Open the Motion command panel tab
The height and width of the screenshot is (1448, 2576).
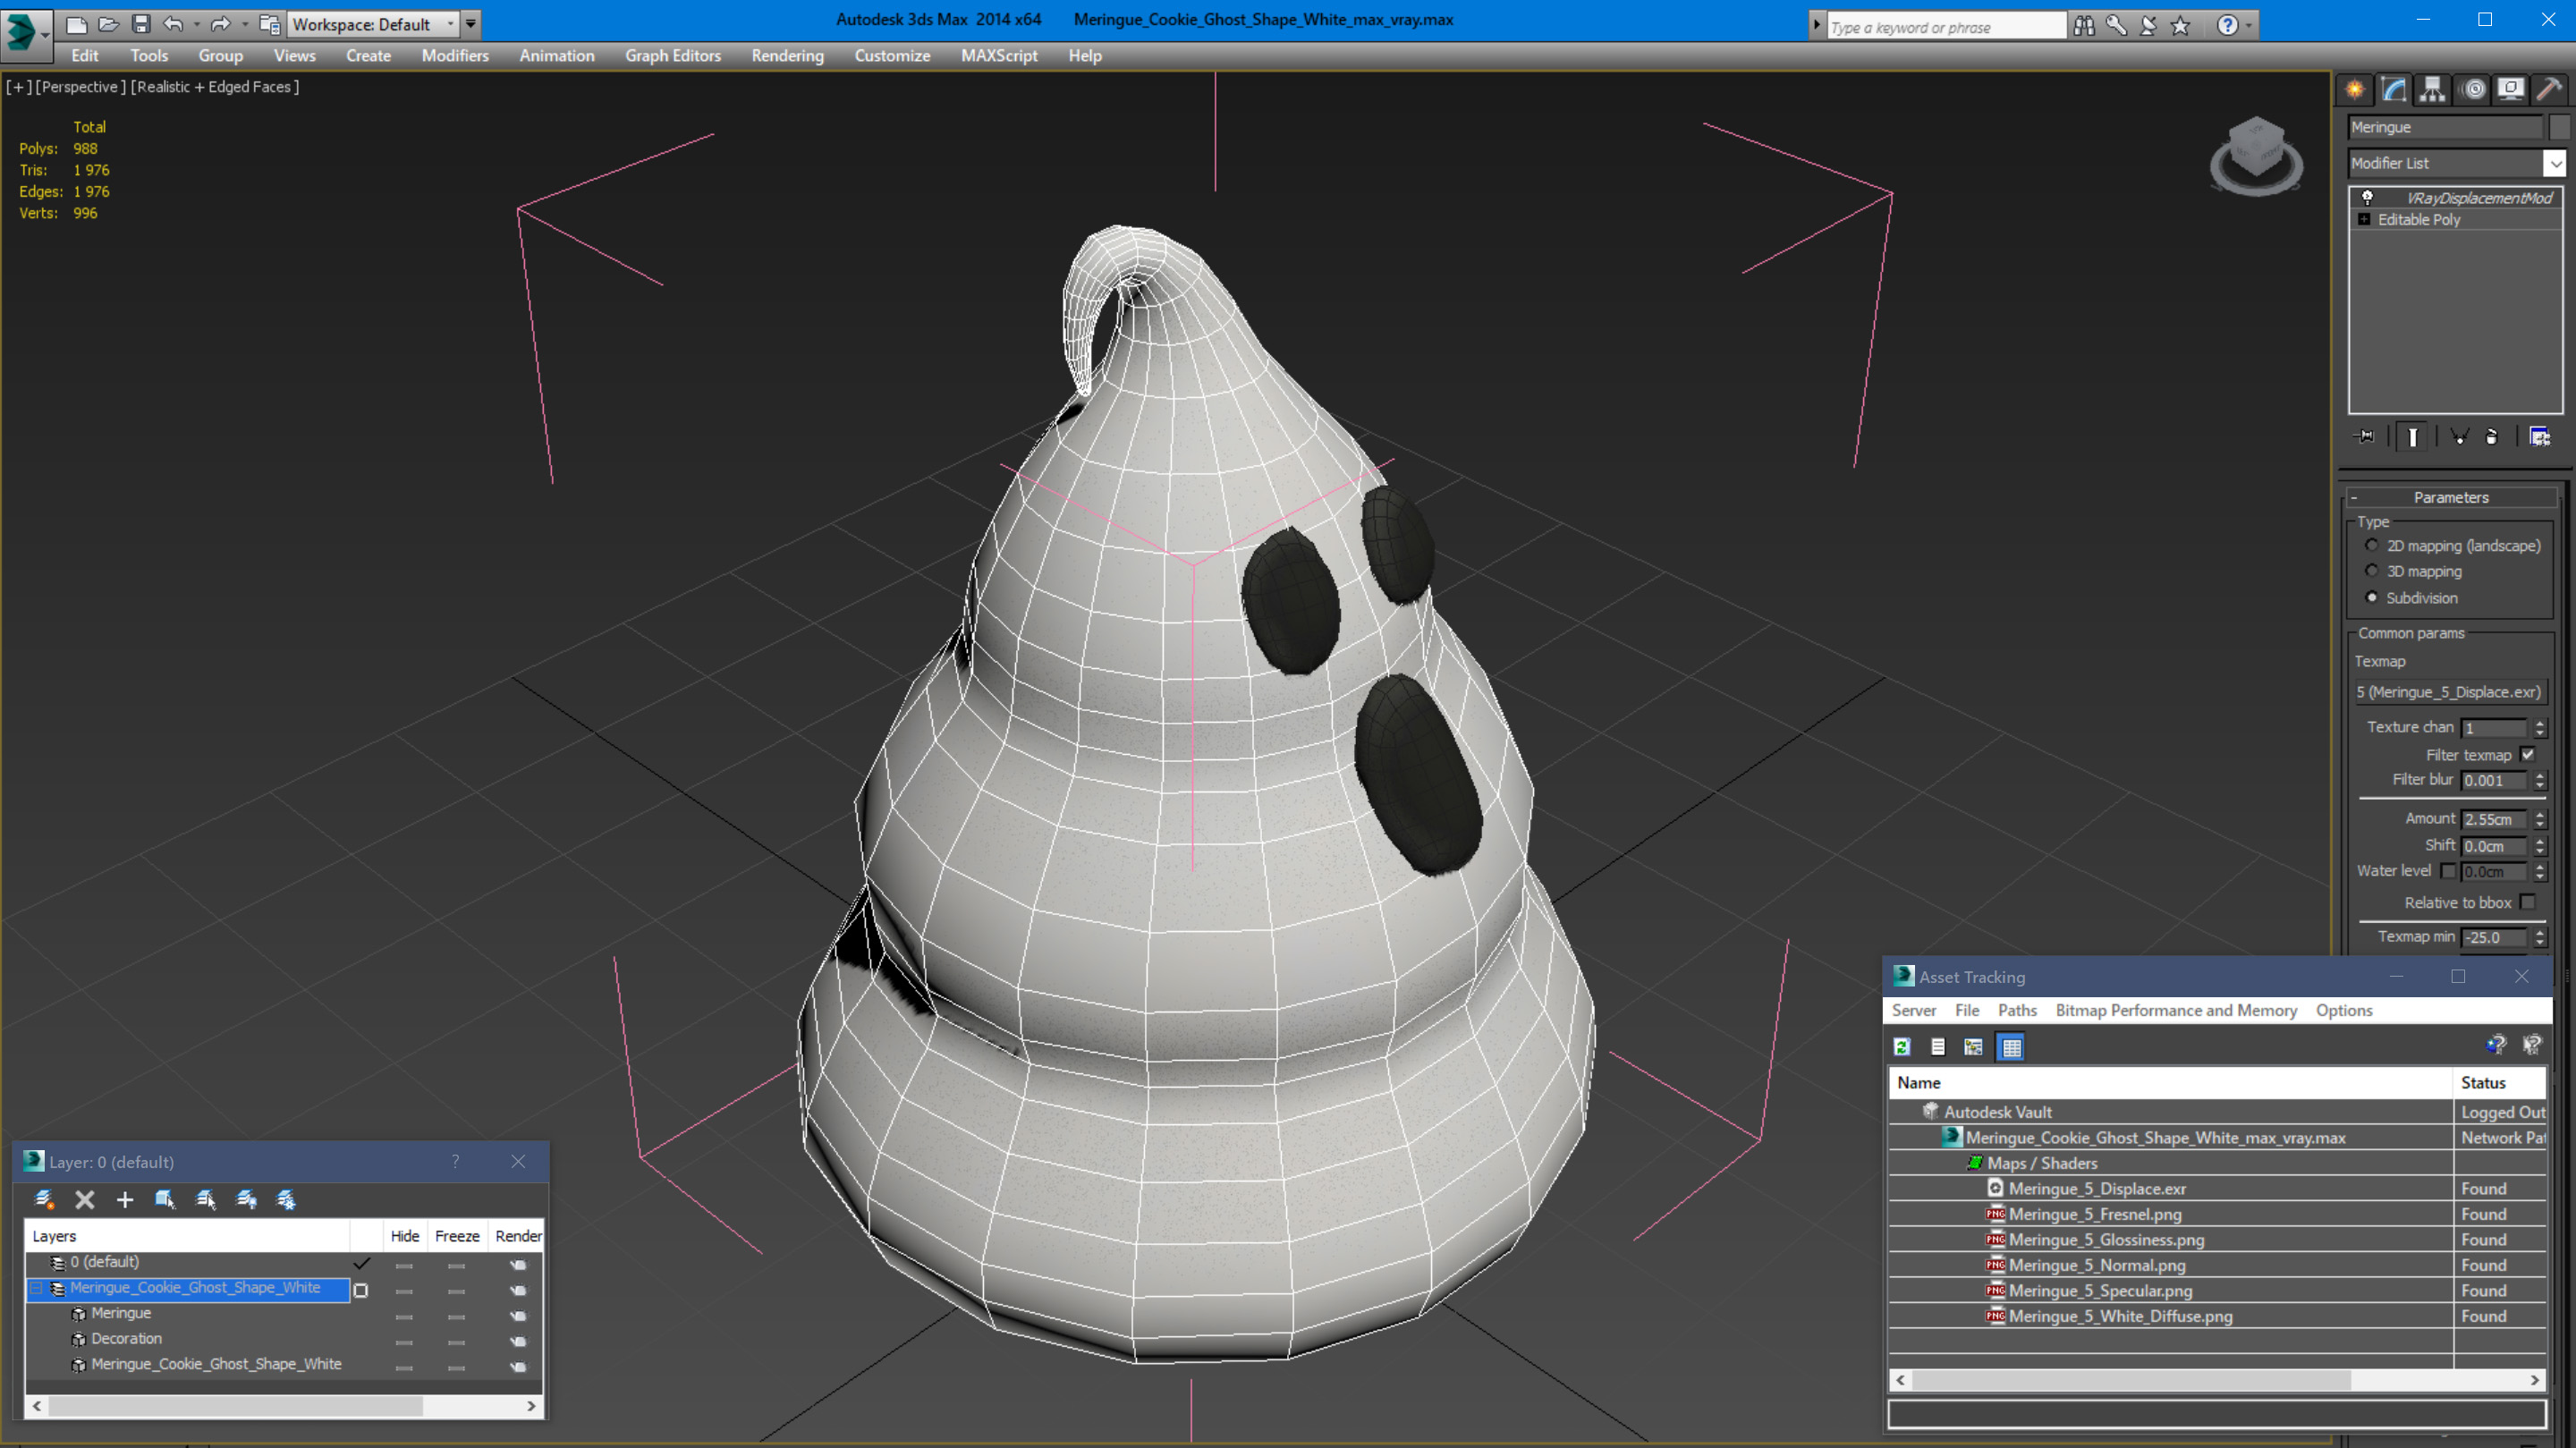click(2472, 90)
